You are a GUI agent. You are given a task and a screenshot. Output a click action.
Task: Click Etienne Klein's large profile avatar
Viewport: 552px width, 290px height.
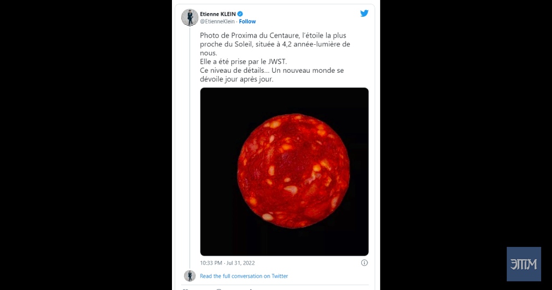point(190,17)
